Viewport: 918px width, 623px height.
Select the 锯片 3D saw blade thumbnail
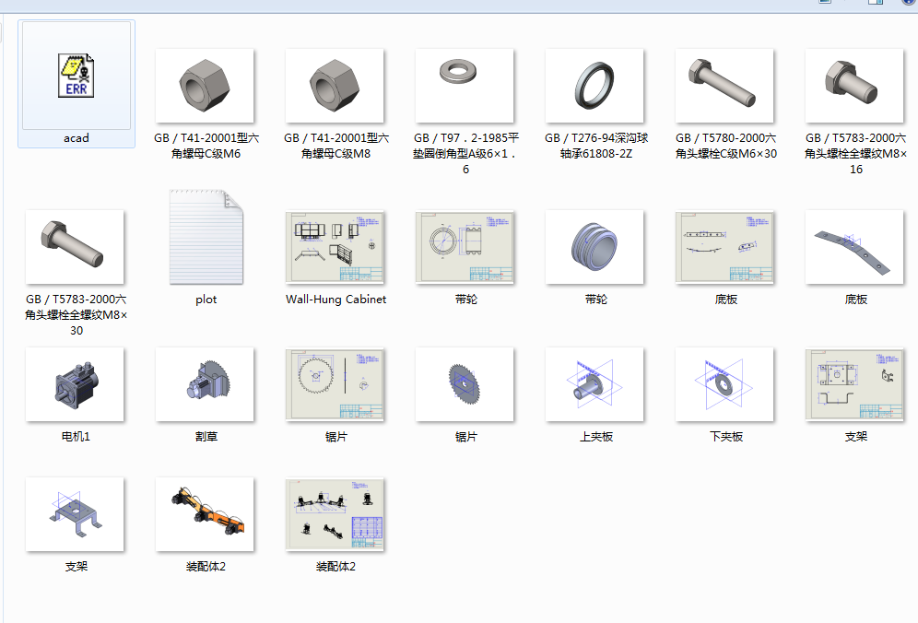pos(465,384)
